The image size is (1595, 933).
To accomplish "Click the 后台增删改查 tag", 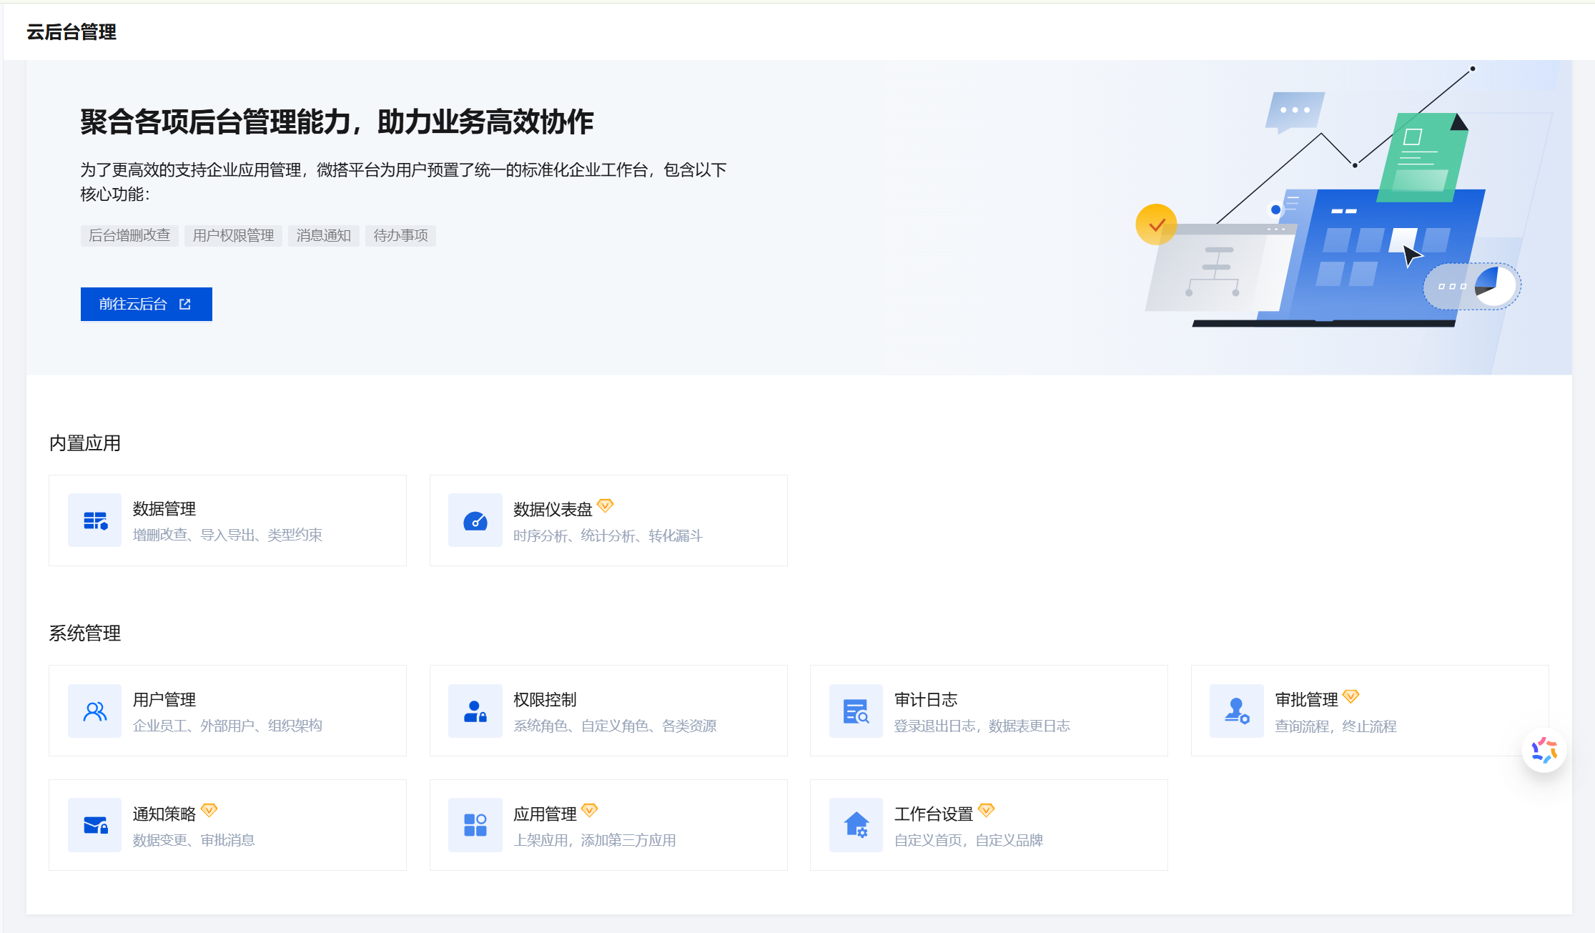I will [129, 235].
